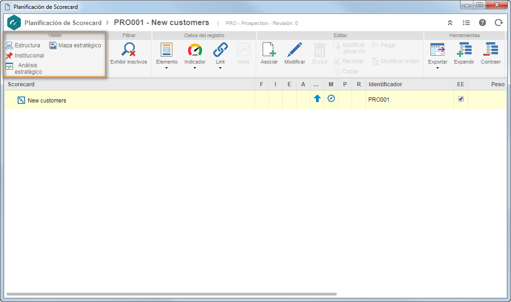Viewport: 511px width, 302px height.
Task: Click the Elemento button
Action: pyautogui.click(x=166, y=53)
